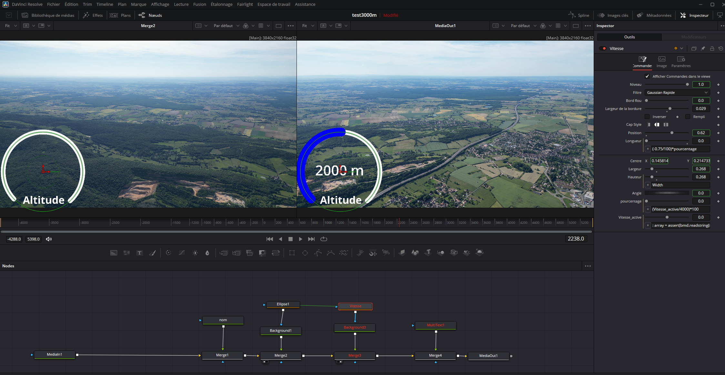This screenshot has height=375, width=725.
Task: Open left viewer Par défaut LUT dropdown
Action: click(x=227, y=26)
